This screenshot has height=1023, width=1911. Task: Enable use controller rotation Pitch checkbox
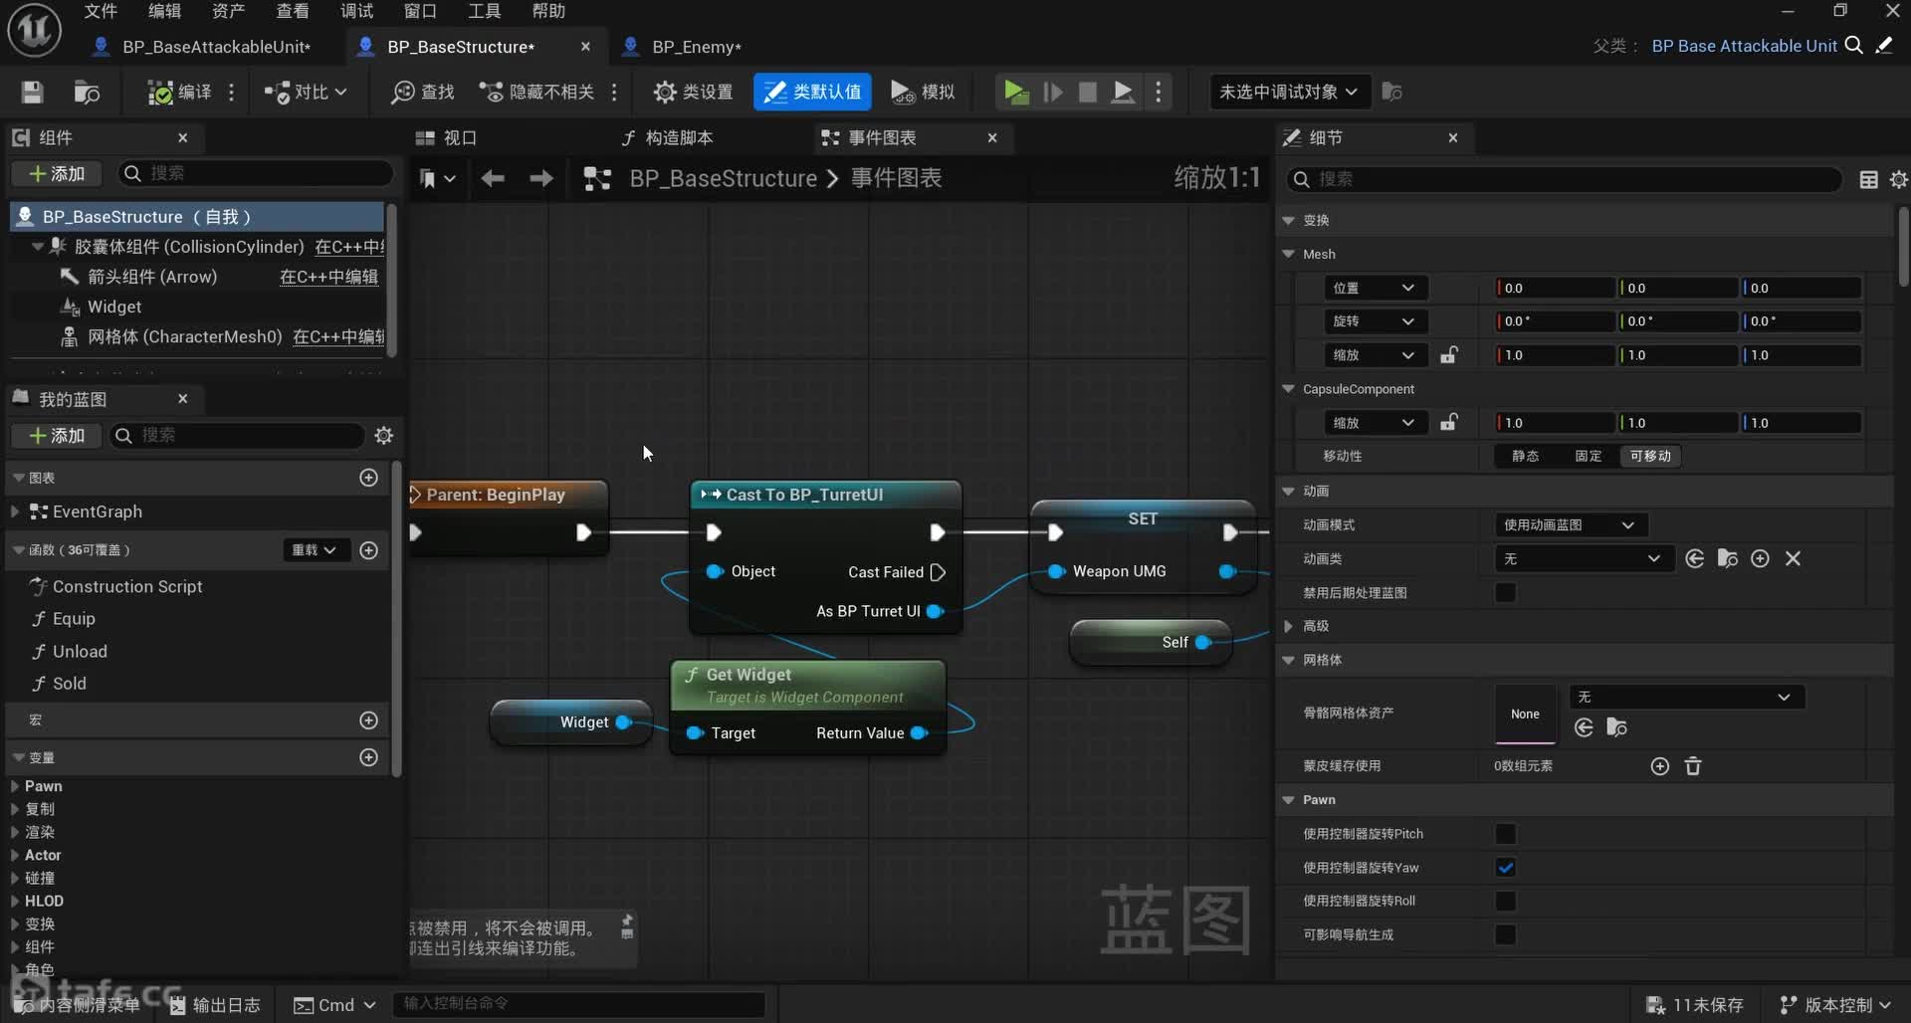click(x=1505, y=834)
